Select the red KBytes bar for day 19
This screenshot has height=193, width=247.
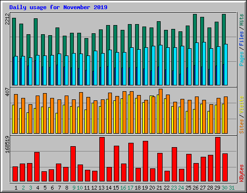(145, 161)
